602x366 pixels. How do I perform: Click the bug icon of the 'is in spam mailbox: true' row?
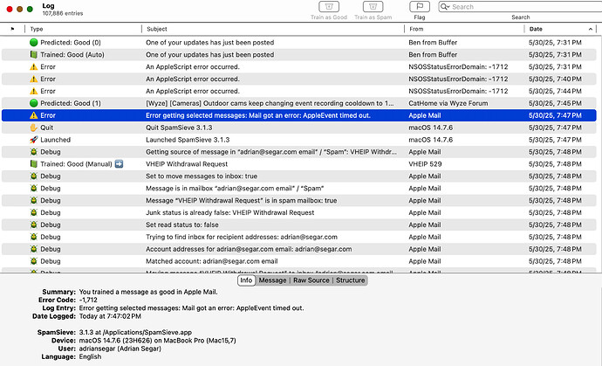click(34, 201)
